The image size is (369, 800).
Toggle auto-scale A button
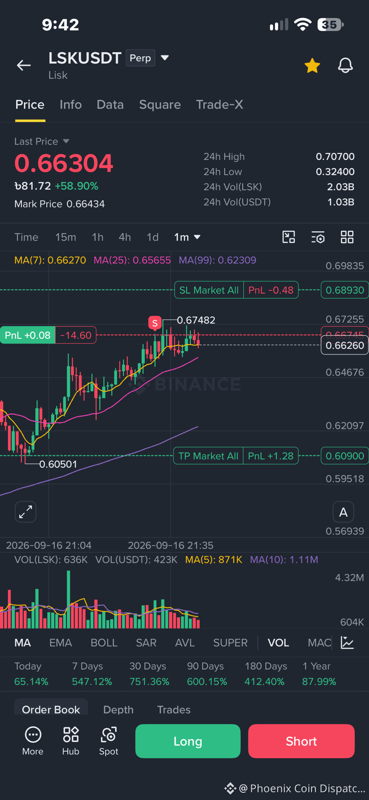pyautogui.click(x=343, y=512)
